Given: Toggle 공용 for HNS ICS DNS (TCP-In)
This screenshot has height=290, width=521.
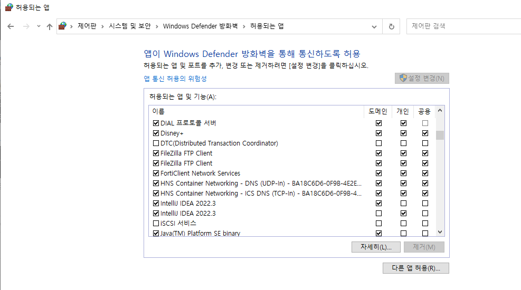Looking at the screenshot, I should tap(425, 193).
